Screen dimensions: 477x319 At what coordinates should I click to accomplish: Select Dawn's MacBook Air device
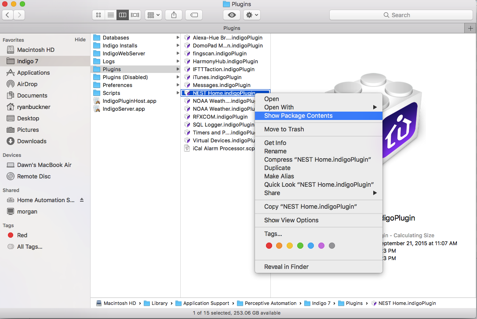tap(45, 165)
